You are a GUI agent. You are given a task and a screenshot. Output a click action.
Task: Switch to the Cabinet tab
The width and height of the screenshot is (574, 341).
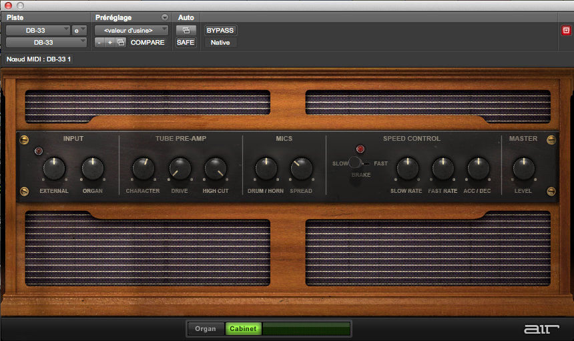coord(243,328)
